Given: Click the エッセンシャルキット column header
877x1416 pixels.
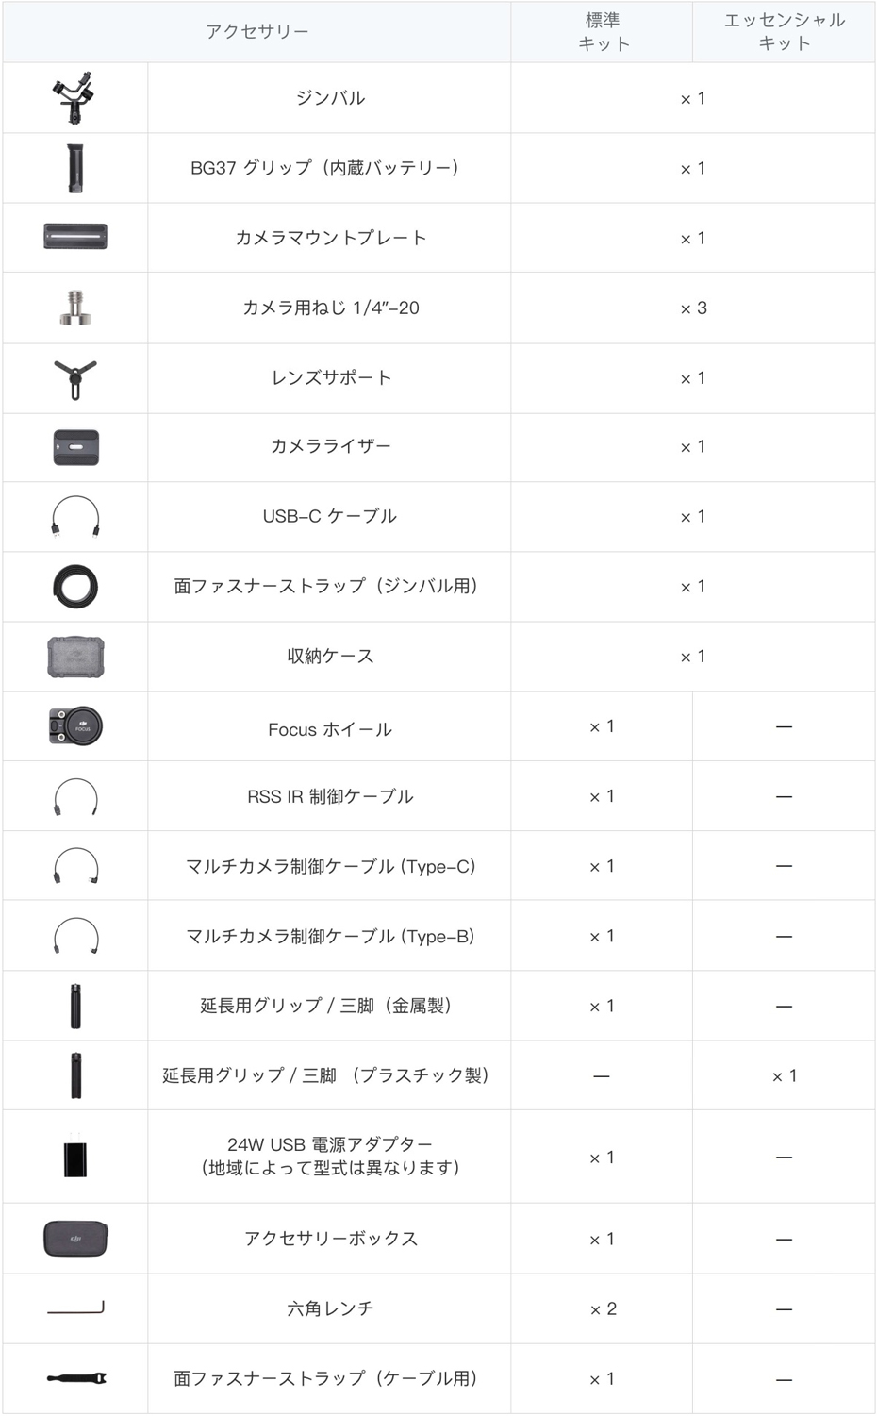Looking at the screenshot, I should [785, 32].
